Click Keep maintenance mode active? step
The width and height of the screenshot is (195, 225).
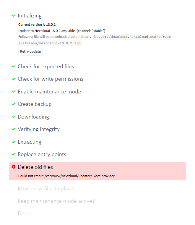click(x=56, y=201)
